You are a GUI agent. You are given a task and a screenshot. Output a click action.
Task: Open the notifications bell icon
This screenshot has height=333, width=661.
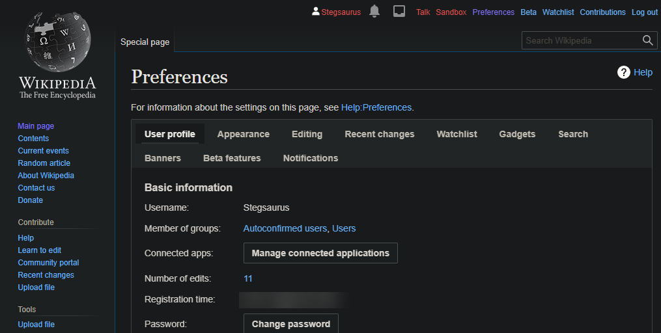(374, 11)
